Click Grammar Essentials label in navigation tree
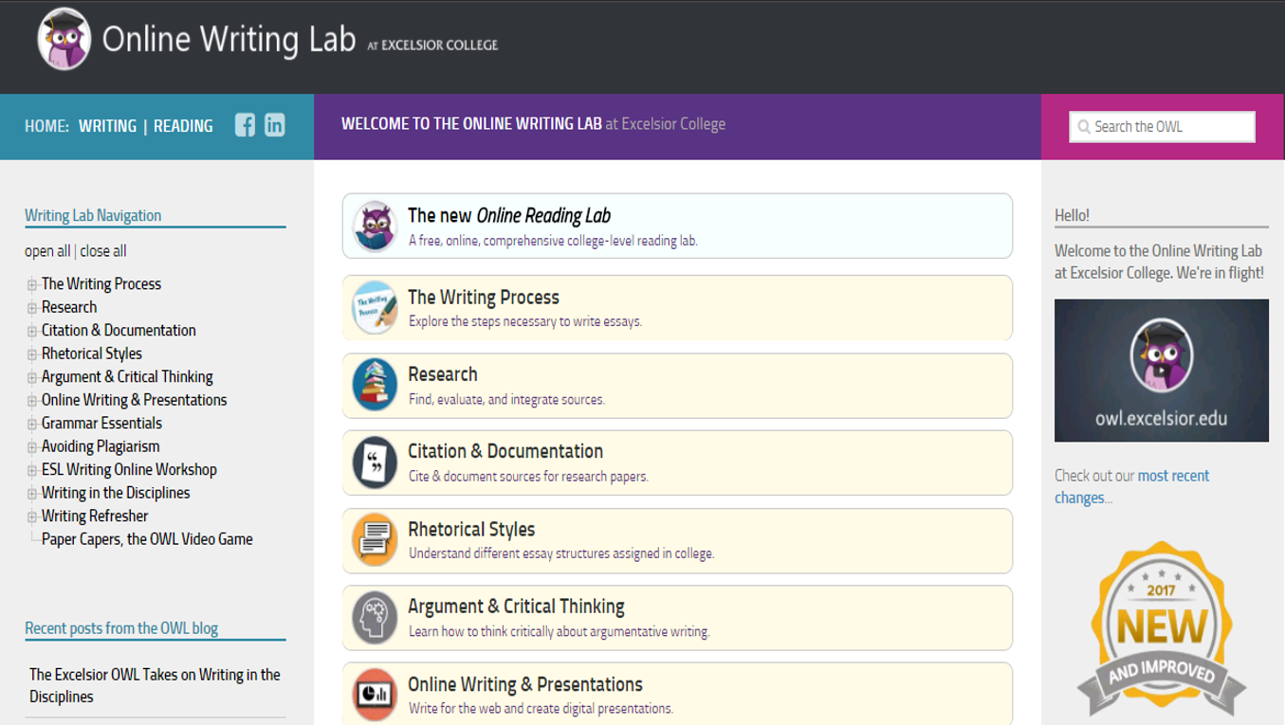This screenshot has height=725, width=1285. [x=101, y=424]
